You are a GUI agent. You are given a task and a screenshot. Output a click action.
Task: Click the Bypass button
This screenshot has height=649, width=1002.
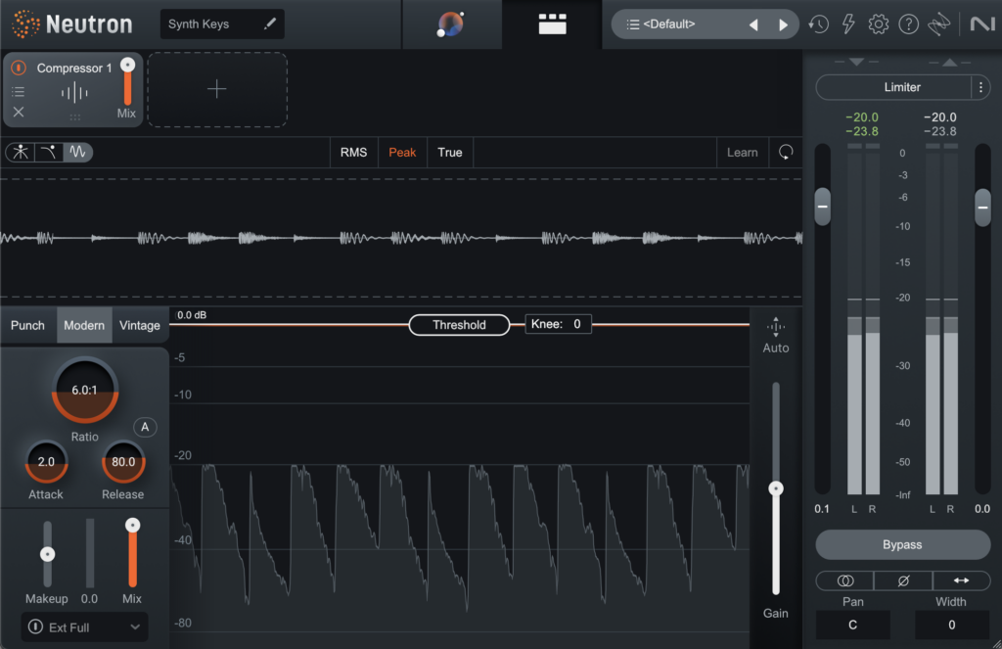(x=903, y=545)
